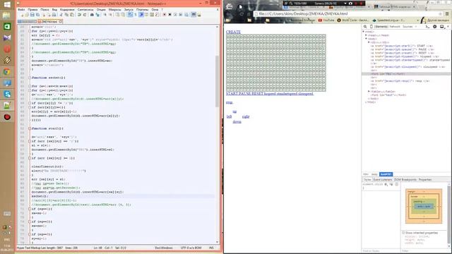
Task: Click the bookmark star in Chrome address bar
Action: click(440, 14)
